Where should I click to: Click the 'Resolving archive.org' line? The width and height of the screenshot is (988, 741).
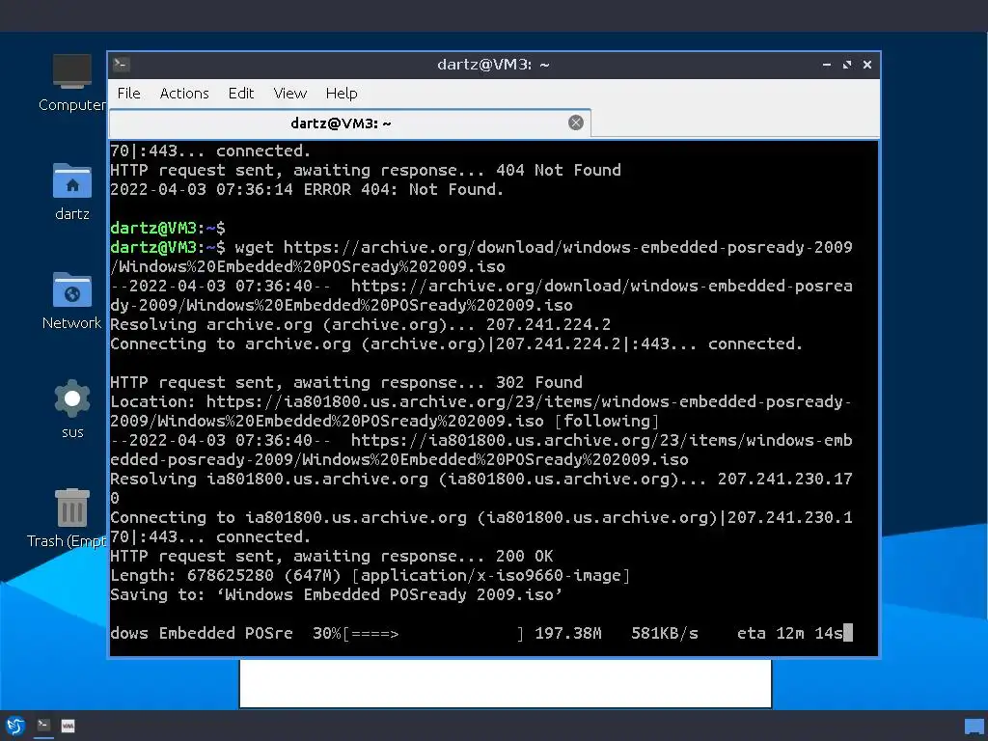click(x=361, y=324)
